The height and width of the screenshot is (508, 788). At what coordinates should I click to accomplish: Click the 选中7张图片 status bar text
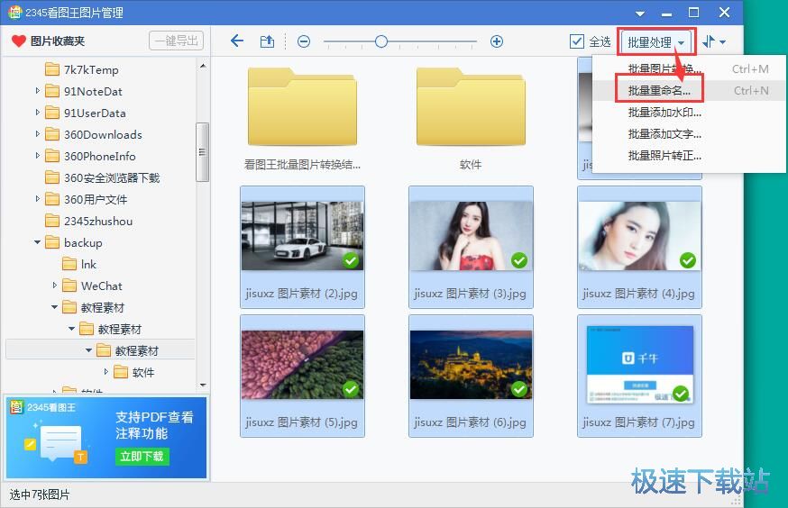tap(40, 495)
